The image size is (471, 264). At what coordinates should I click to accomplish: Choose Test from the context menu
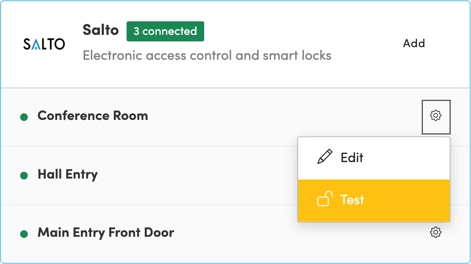(x=352, y=199)
